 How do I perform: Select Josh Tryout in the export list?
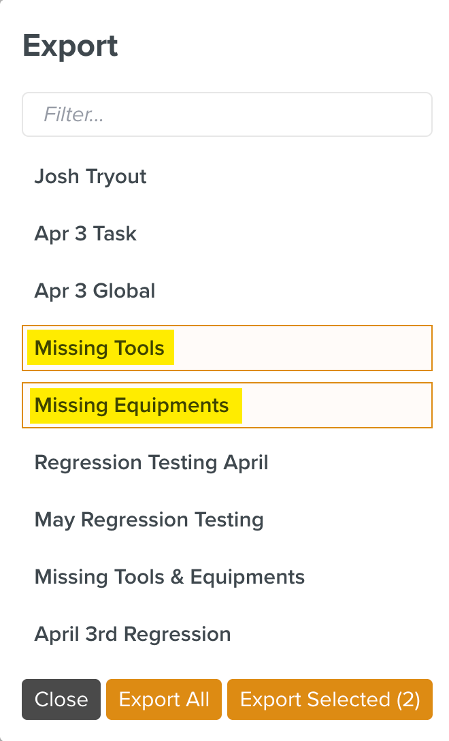pyautogui.click(x=90, y=177)
